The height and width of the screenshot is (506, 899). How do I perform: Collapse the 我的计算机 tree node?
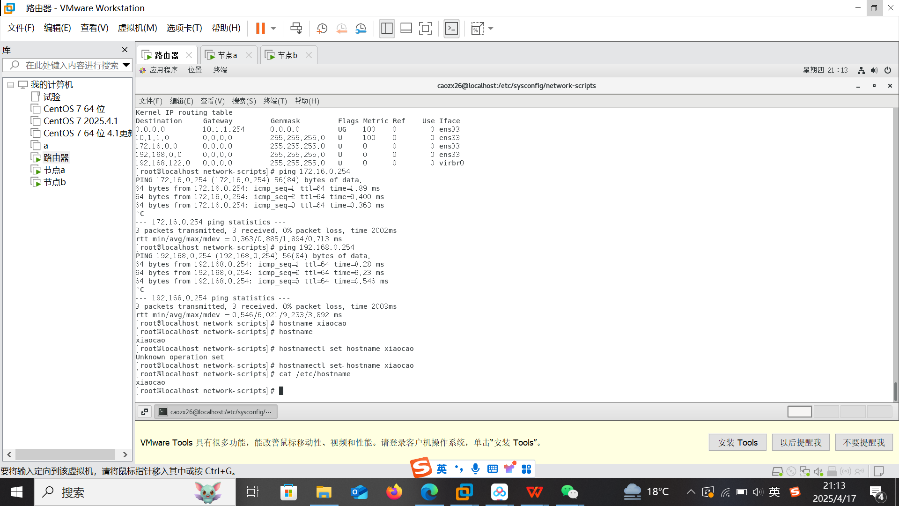(x=10, y=85)
